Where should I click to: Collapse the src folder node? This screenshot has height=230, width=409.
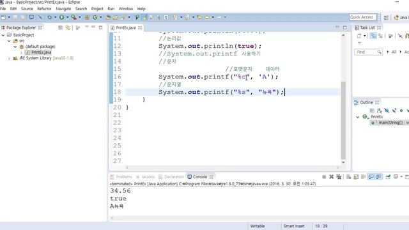[9, 41]
